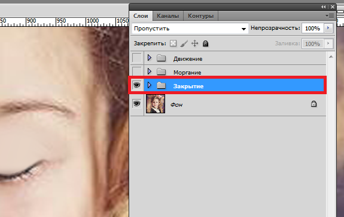
Task: Hide the Закрытие group eye icon
Action: coord(137,85)
